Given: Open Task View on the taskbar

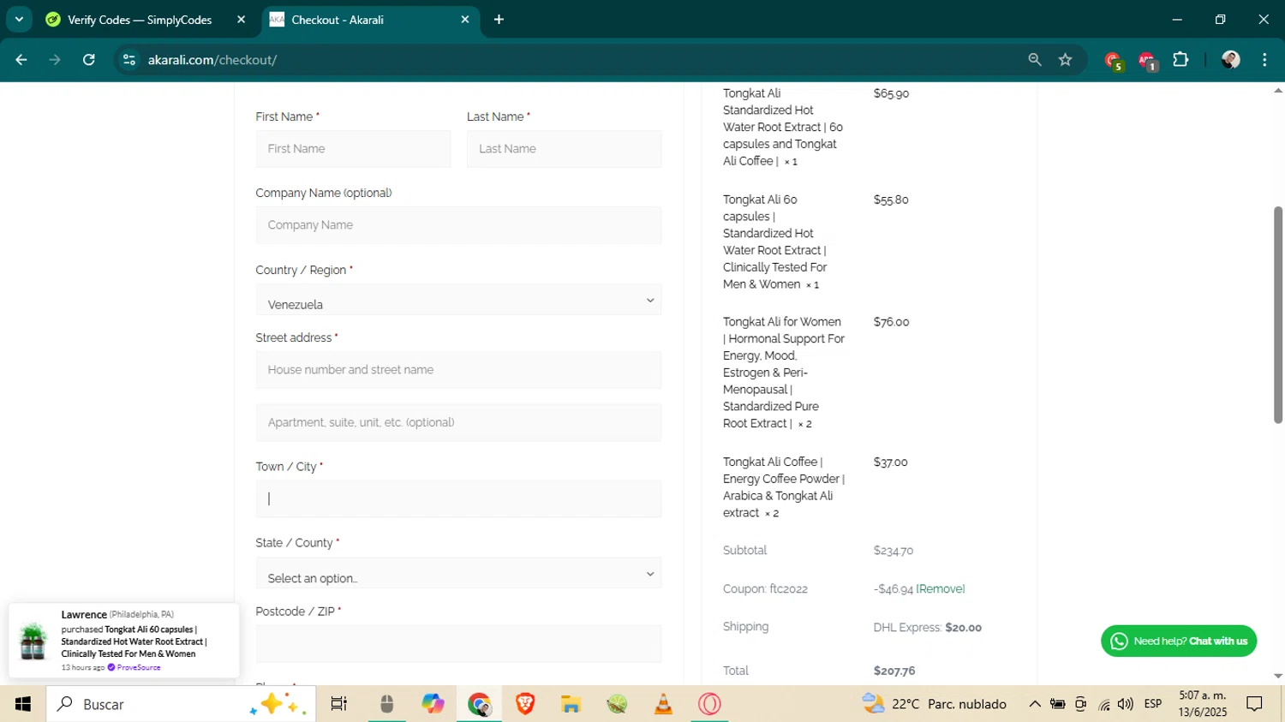Looking at the screenshot, I should 339,704.
